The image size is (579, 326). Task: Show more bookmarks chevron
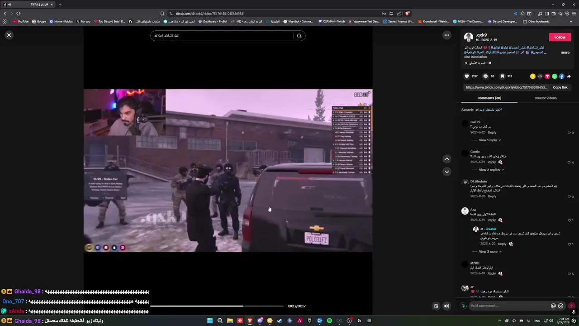click(x=570, y=21)
